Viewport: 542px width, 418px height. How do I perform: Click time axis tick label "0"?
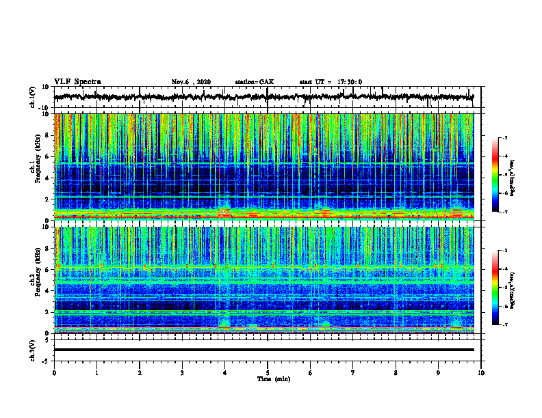coord(54,373)
